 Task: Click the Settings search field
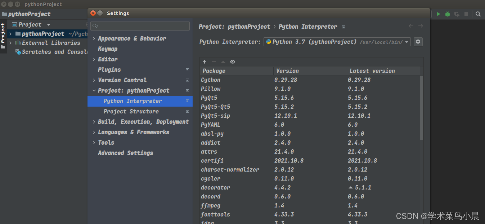(140, 26)
